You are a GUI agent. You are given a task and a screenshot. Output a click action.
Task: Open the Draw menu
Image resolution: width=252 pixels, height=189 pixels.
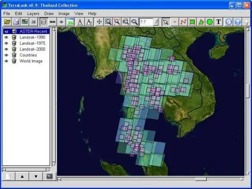coord(49,14)
